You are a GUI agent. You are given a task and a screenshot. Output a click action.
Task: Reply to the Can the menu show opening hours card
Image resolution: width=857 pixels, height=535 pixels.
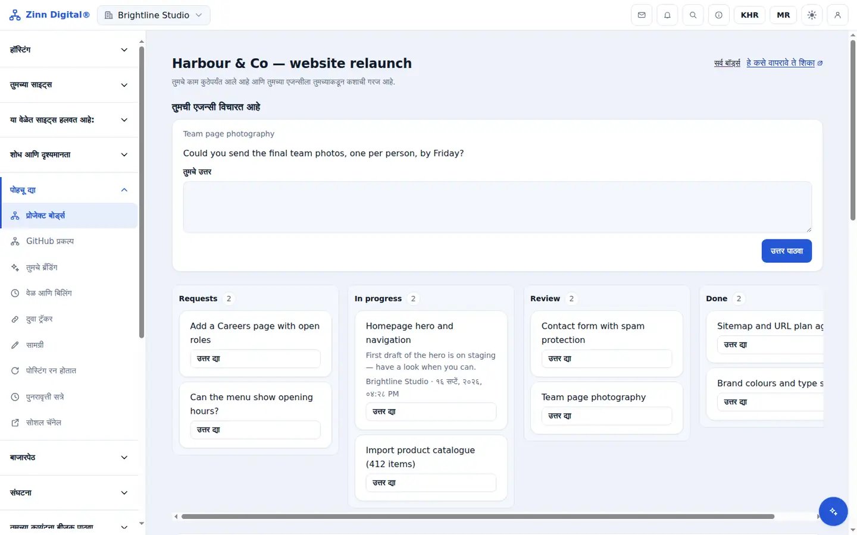point(255,430)
